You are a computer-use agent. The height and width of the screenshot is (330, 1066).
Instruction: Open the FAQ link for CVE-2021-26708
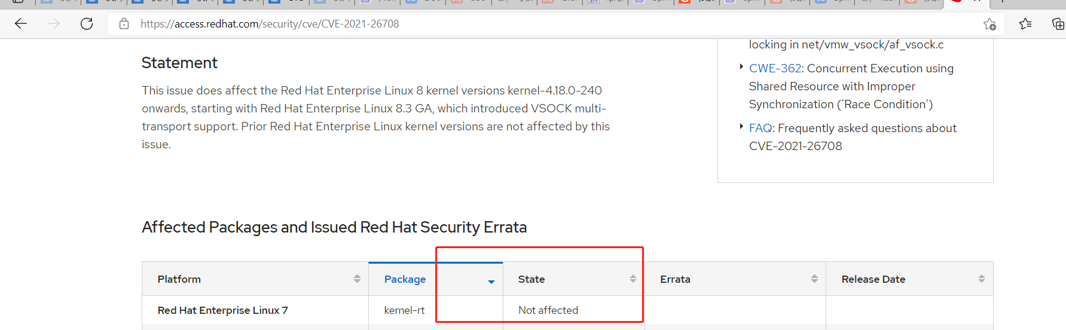click(x=760, y=129)
